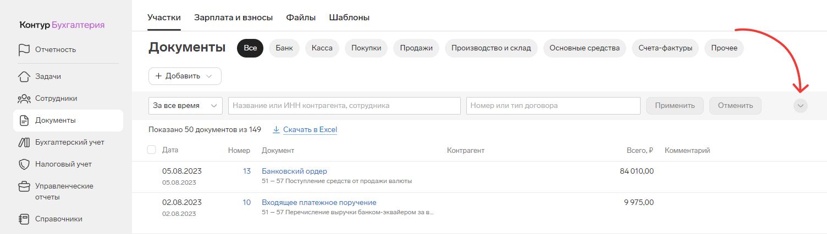Click the notebook icon beside Справочники

coord(24,219)
